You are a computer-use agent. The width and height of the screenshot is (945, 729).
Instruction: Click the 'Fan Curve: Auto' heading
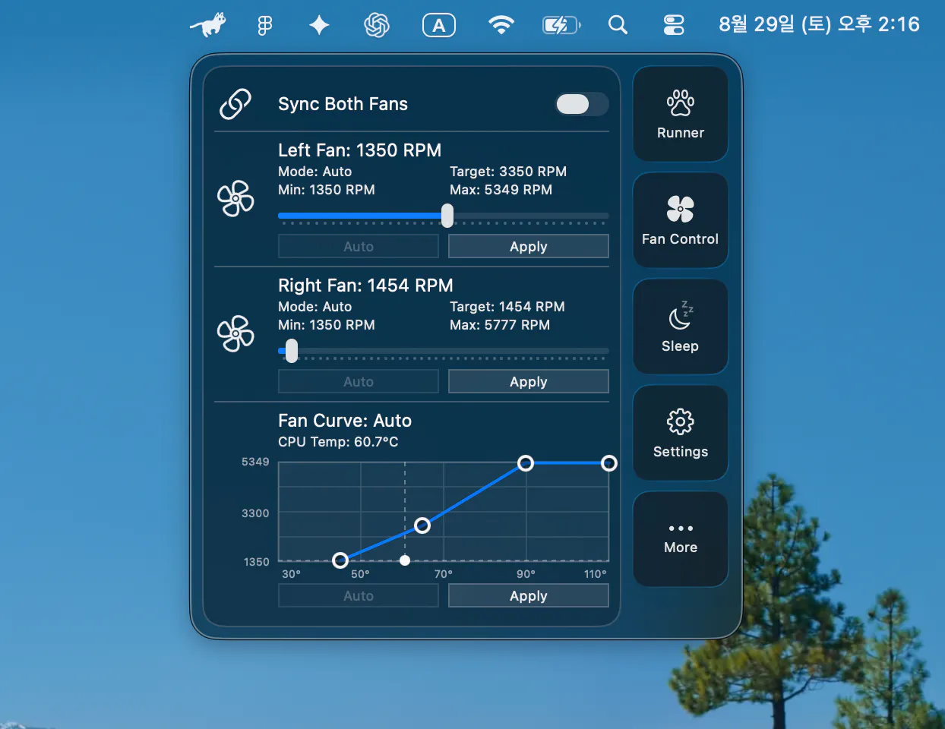[345, 421]
